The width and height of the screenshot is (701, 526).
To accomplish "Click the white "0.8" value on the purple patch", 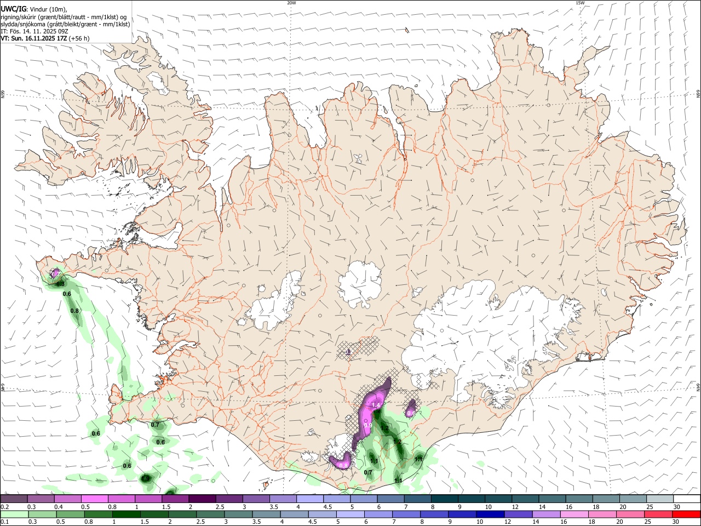I will (343, 466).
